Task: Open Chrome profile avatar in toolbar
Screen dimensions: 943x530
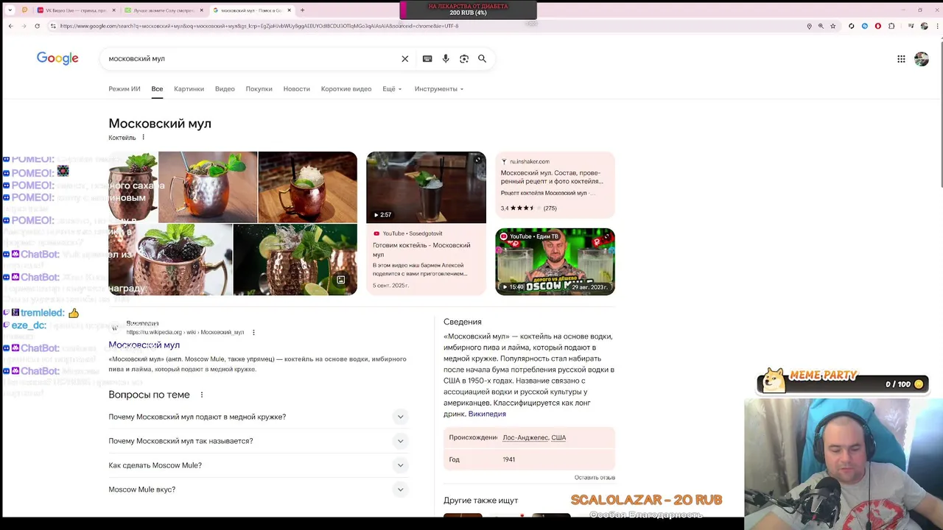Action: point(924,26)
